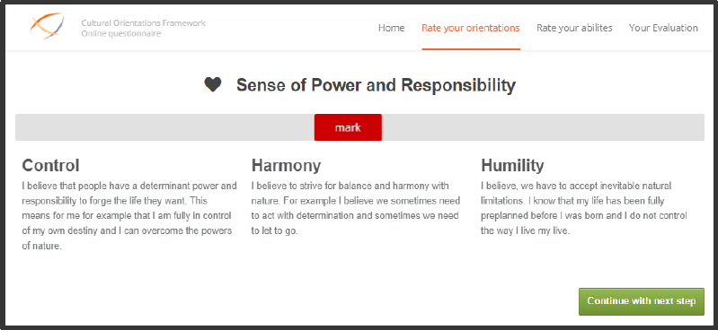The image size is (718, 330).
Task: Click the far left end of slider bar
Action: [20, 127]
